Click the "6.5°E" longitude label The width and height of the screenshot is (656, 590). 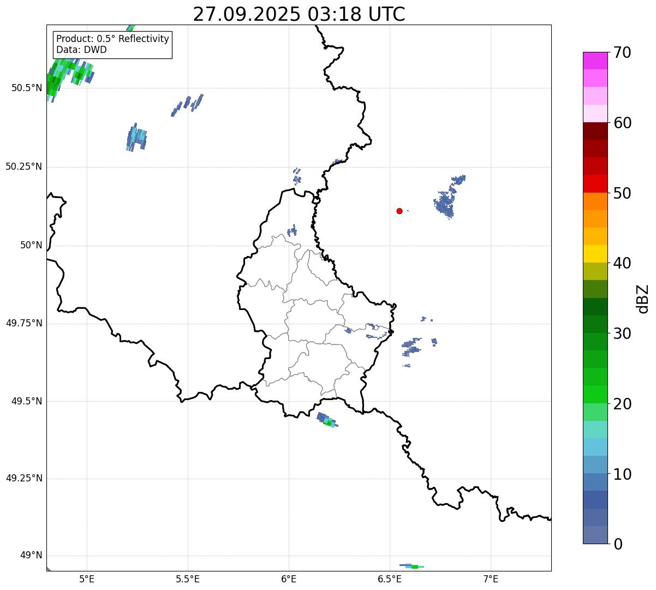click(x=390, y=579)
